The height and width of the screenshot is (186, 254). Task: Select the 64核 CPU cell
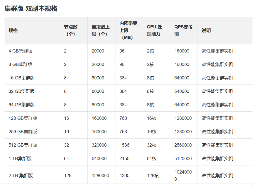[152, 158]
